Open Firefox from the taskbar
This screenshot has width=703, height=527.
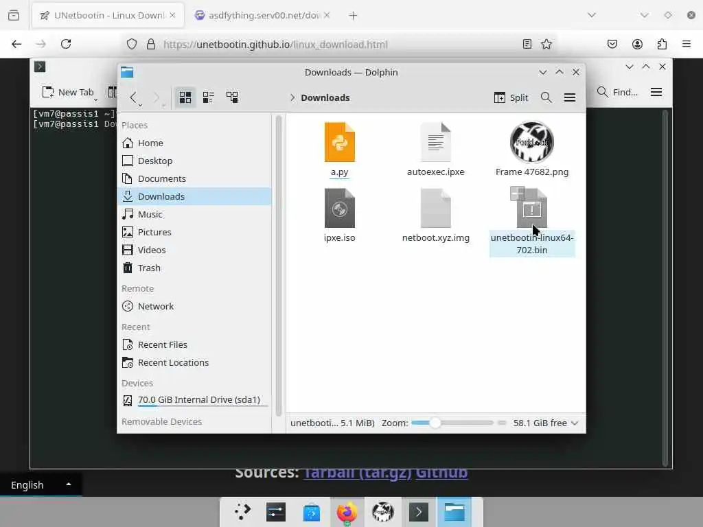click(x=347, y=512)
